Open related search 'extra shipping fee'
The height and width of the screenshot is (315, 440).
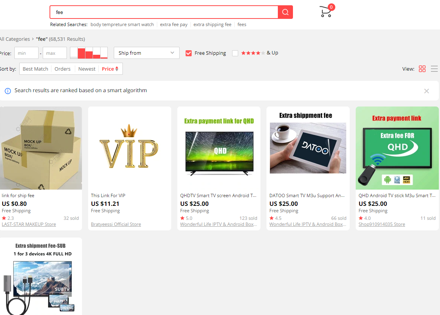[x=212, y=25]
